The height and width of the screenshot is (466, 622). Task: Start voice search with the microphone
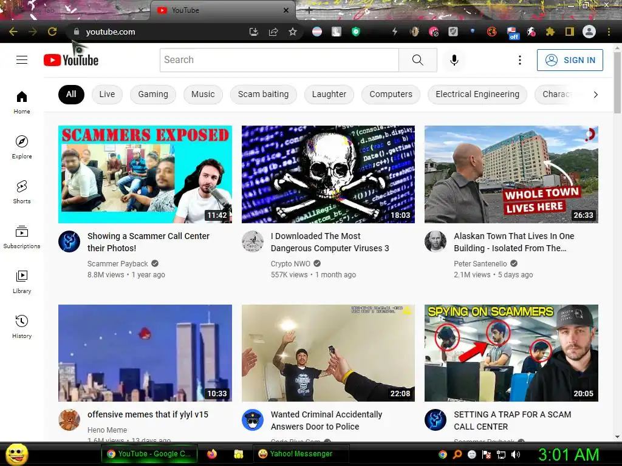454,60
